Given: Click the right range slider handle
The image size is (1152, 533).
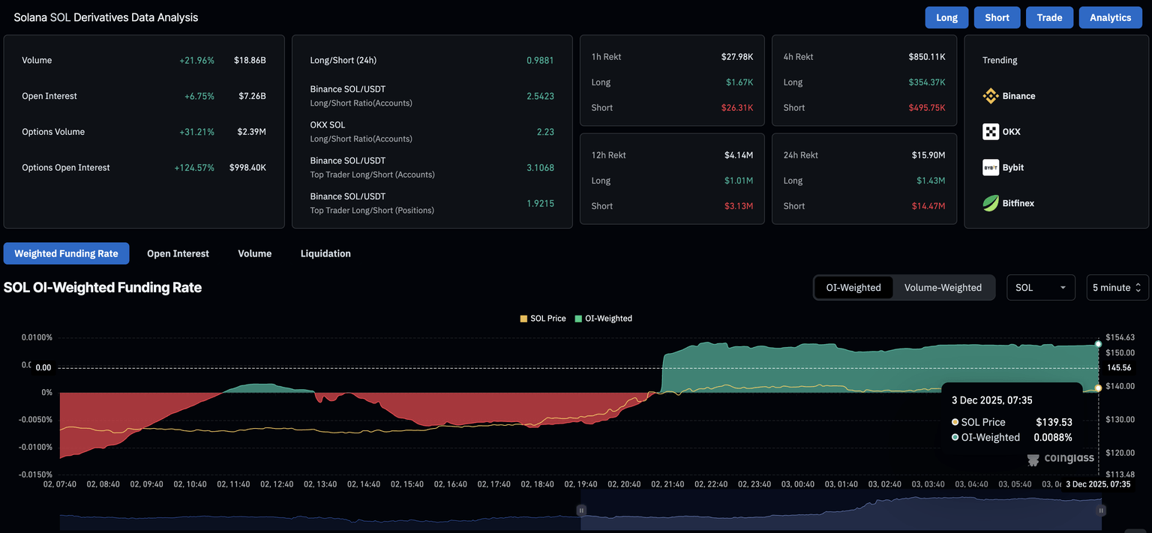Looking at the screenshot, I should [1101, 511].
